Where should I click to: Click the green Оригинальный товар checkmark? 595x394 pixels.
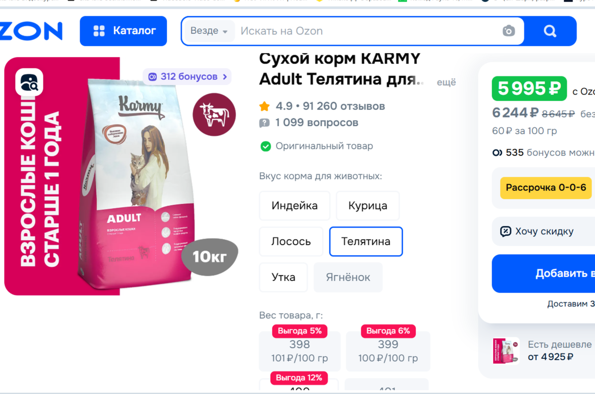click(x=266, y=146)
